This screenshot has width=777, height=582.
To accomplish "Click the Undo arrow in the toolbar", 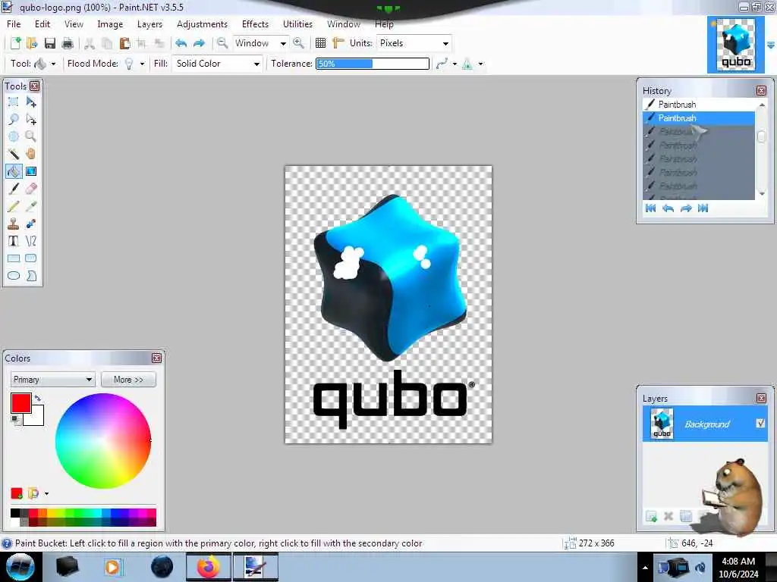I will pyautogui.click(x=181, y=43).
